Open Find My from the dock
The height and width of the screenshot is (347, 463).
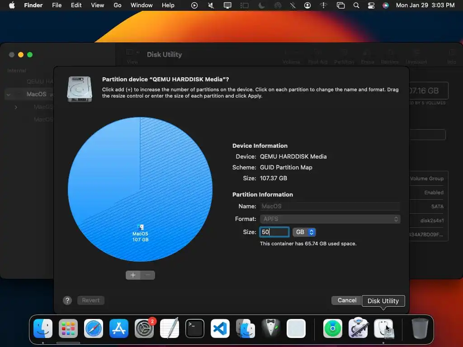point(333,328)
